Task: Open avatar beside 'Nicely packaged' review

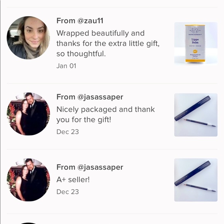Action: 28,114
